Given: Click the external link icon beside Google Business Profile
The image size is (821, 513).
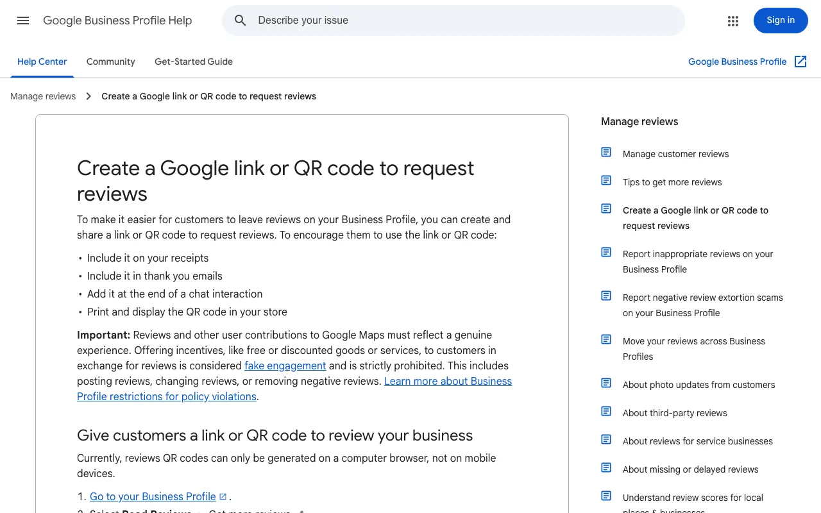Looking at the screenshot, I should pyautogui.click(x=800, y=62).
